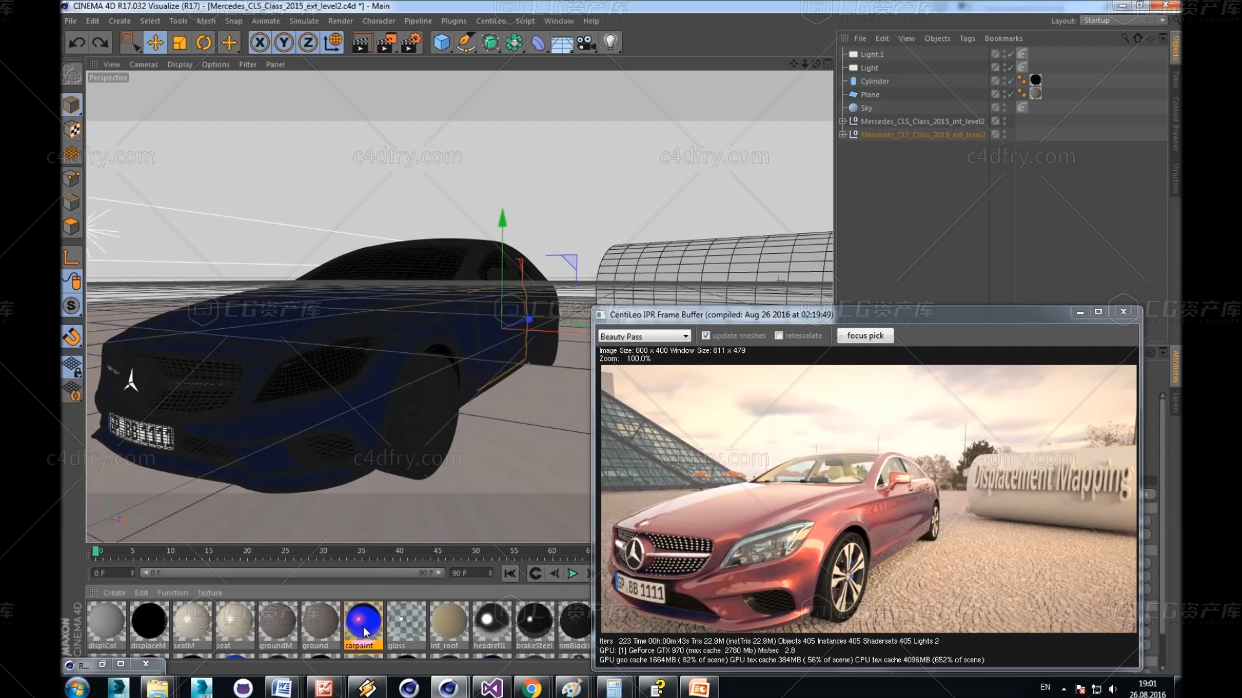Click the Make Editable icon in left sidebar
1242x698 pixels.
pos(72,75)
